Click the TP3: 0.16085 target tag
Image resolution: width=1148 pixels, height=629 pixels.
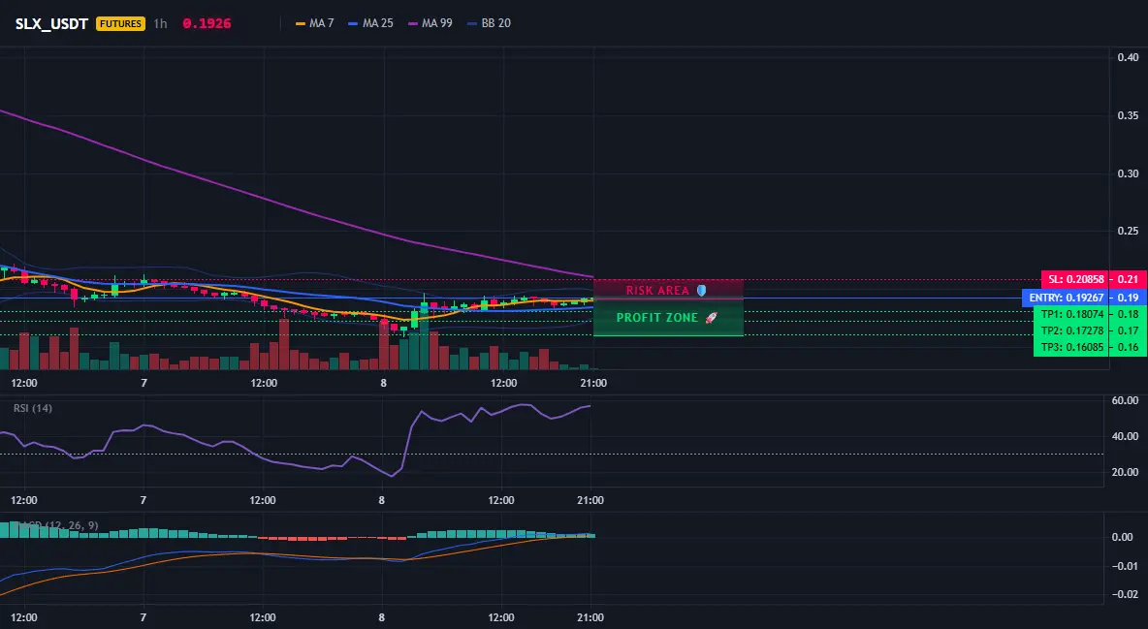pyautogui.click(x=1071, y=348)
